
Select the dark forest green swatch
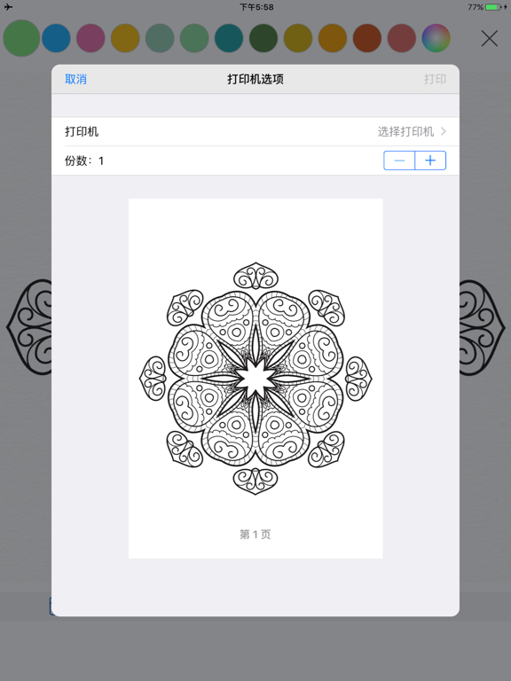(263, 38)
